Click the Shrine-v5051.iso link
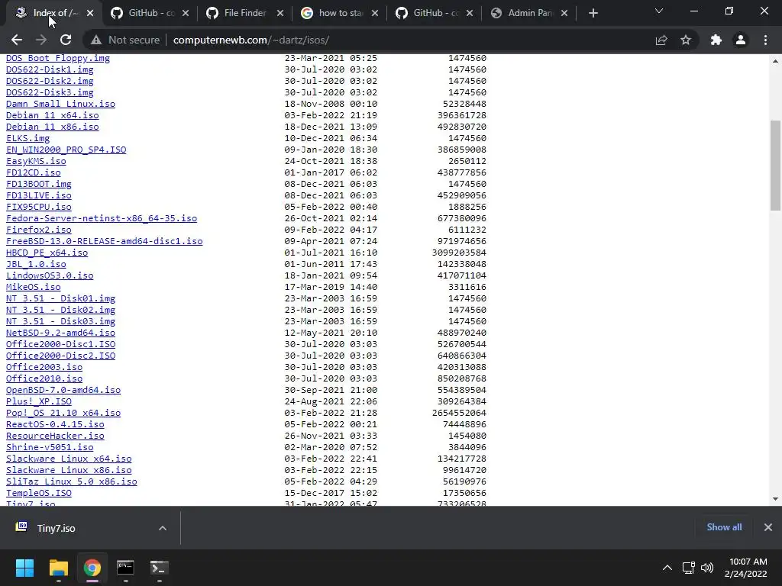Screen dimensions: 782x586 [x=50, y=447]
